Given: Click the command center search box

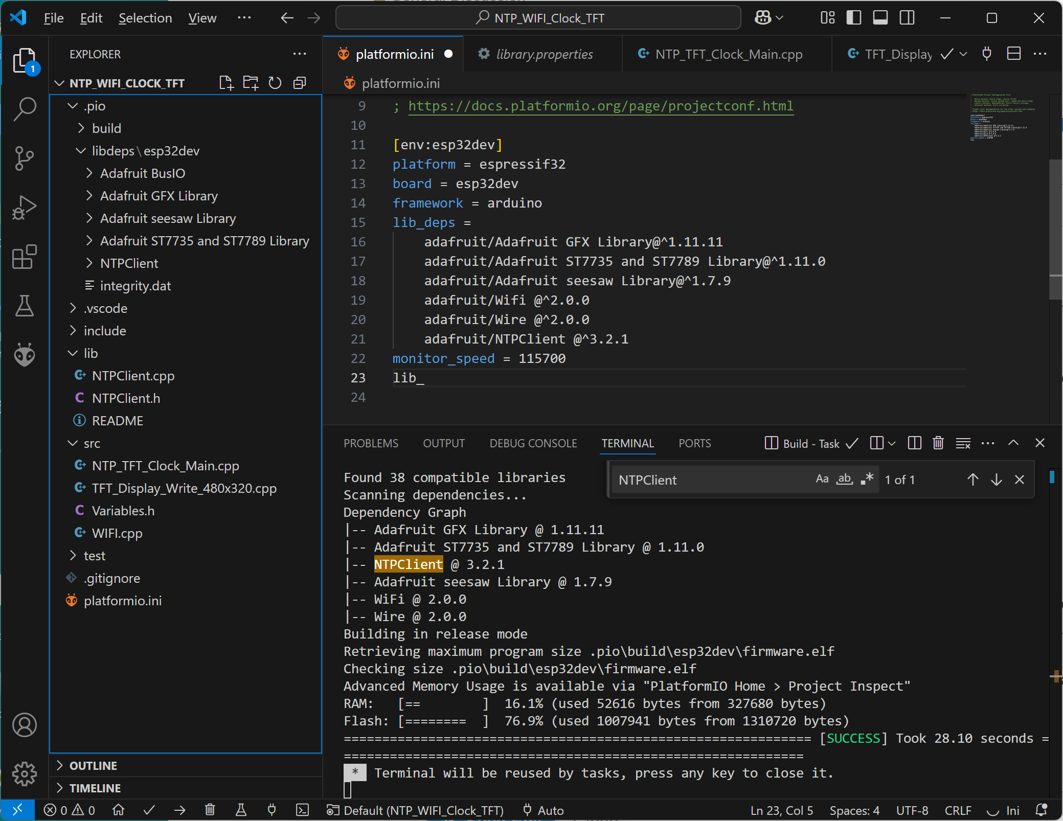Looking at the screenshot, I should coord(538,18).
